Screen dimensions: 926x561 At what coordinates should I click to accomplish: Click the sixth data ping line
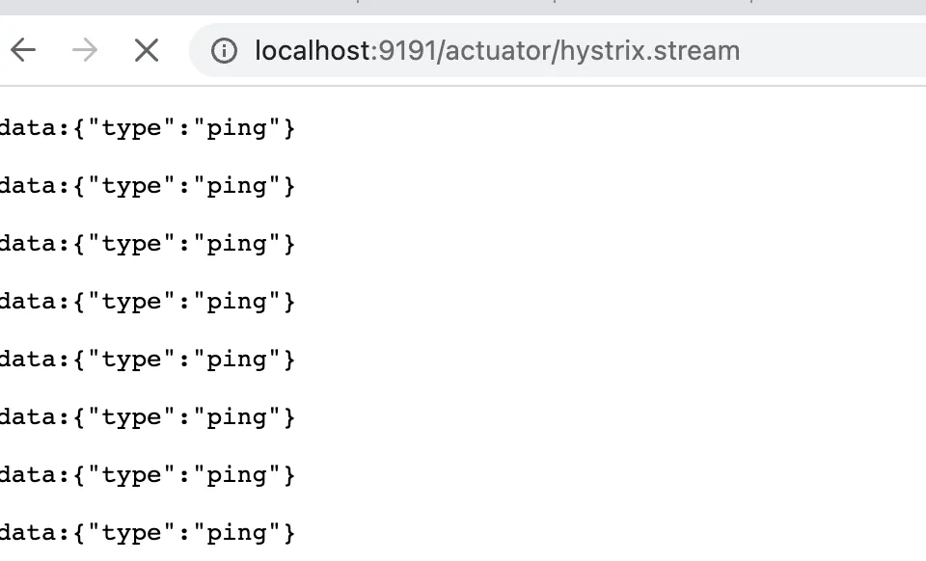147,417
